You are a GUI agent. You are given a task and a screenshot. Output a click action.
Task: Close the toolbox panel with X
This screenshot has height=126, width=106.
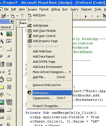tap(12, 21)
